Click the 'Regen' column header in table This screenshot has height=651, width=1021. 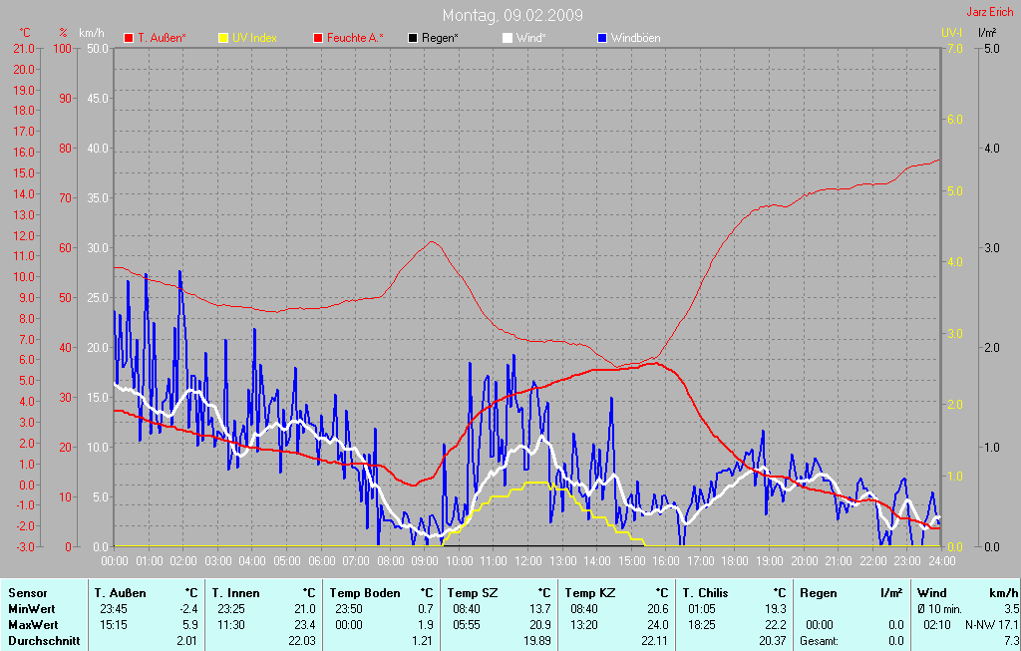818,593
